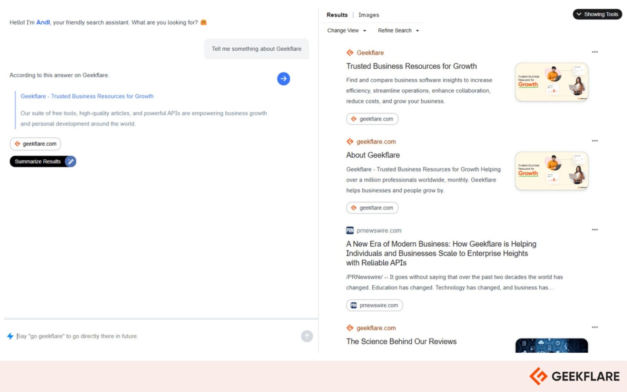
Task: Open the three-dot menu on the first result
Action: (595, 52)
